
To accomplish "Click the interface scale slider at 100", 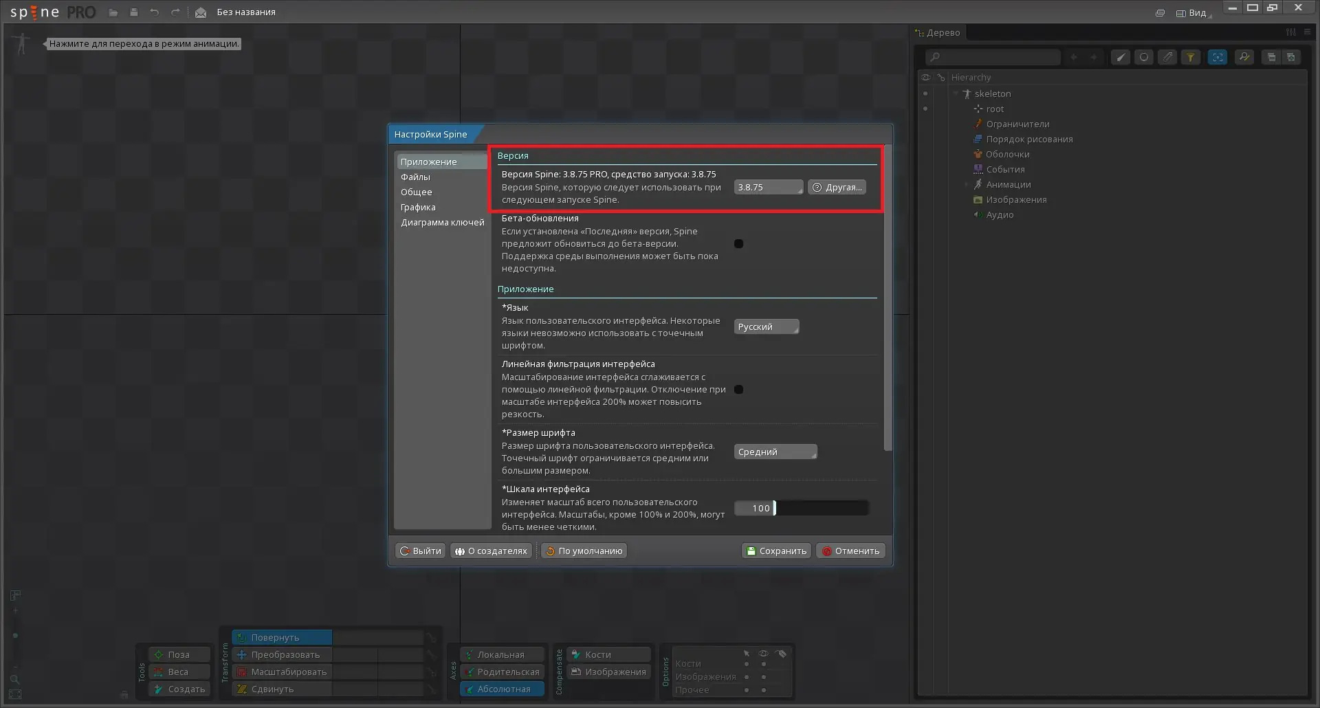I will [802, 508].
